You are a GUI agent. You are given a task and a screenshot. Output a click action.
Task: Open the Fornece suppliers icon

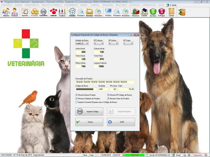tap(15, 12)
